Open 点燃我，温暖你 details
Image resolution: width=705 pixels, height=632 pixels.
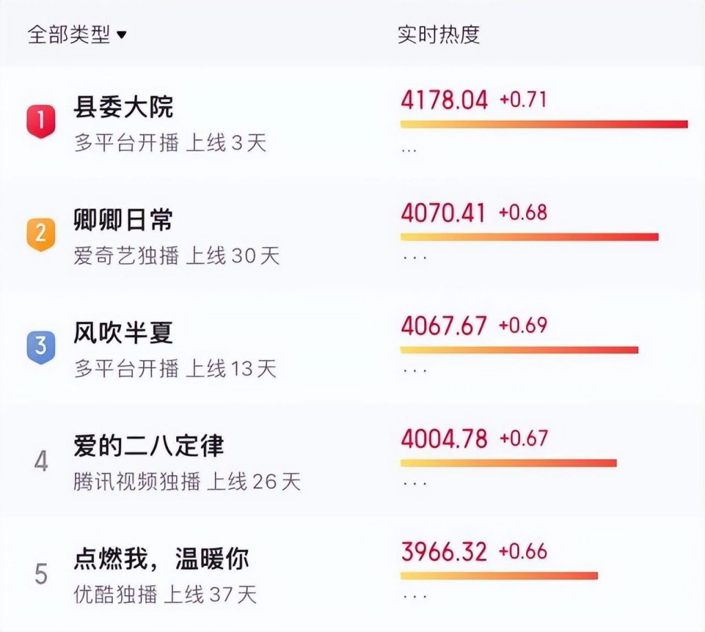click(161, 559)
